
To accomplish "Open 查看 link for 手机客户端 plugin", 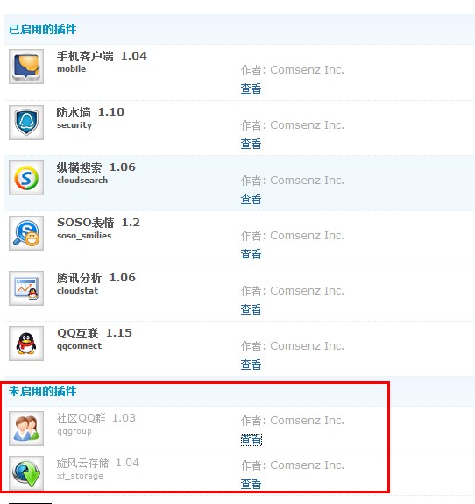I will (251, 89).
